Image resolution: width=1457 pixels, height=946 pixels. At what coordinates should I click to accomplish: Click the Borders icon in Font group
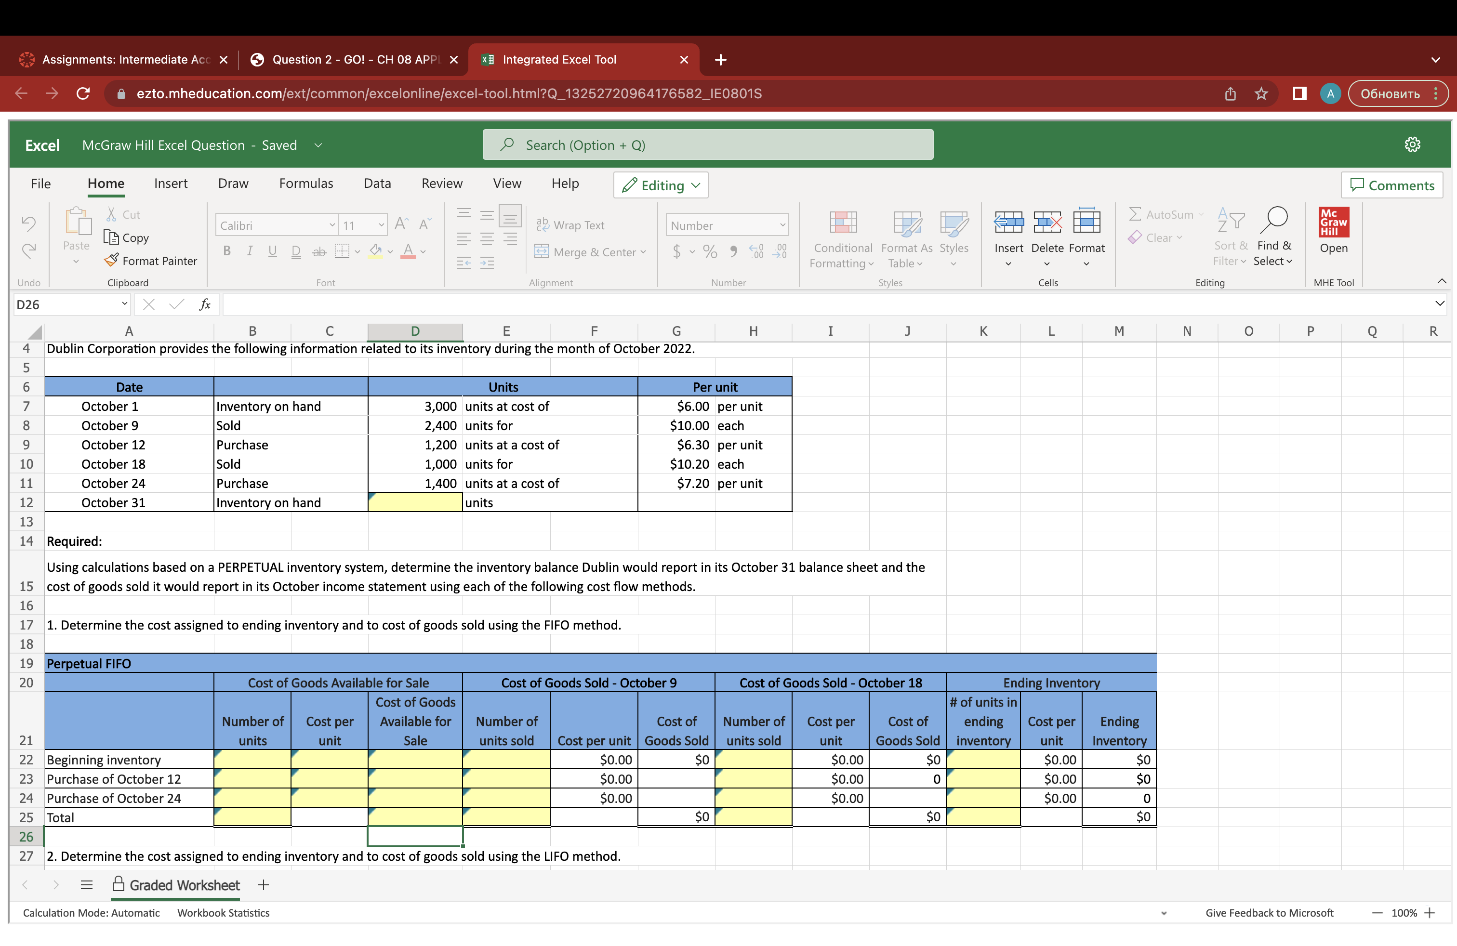(342, 251)
